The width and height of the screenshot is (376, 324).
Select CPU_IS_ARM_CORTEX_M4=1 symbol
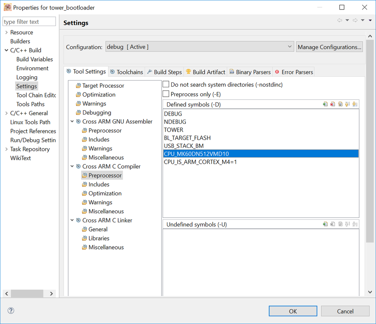(261, 162)
